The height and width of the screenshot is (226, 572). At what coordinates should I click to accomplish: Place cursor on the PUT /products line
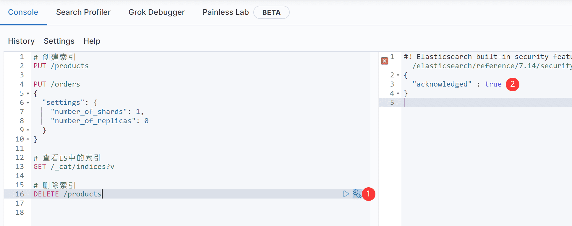pyautogui.click(x=61, y=66)
